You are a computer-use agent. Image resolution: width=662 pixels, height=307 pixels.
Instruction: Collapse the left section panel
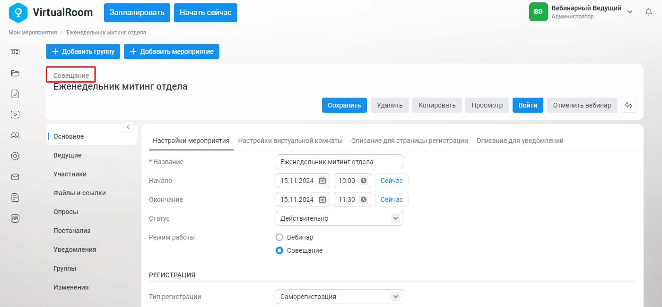[128, 127]
